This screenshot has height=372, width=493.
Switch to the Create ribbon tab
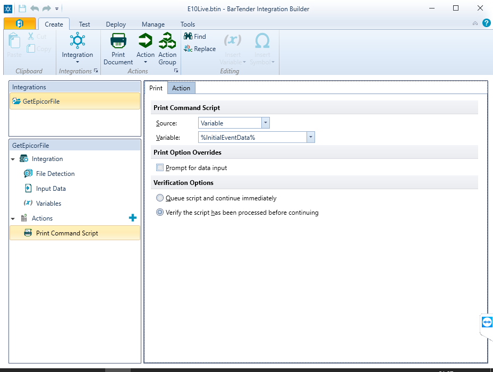pyautogui.click(x=54, y=24)
